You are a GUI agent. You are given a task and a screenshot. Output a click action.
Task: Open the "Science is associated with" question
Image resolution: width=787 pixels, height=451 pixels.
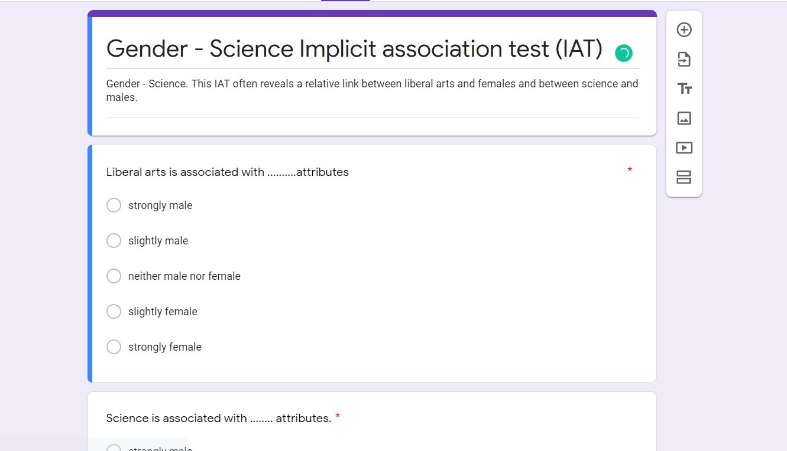tap(219, 419)
